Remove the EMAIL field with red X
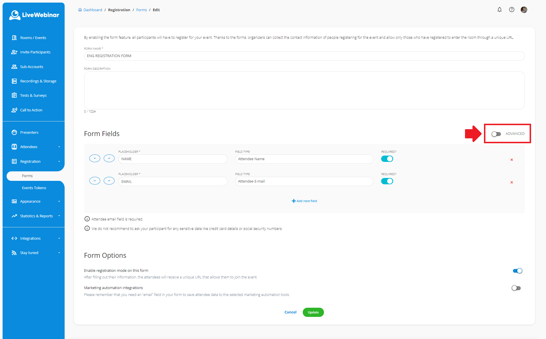 (x=512, y=182)
